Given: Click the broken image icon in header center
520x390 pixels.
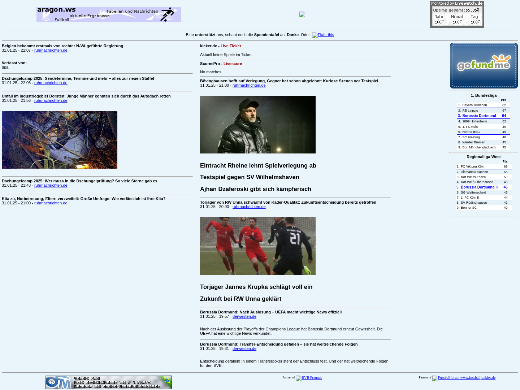Looking at the screenshot, I should coord(302,14).
